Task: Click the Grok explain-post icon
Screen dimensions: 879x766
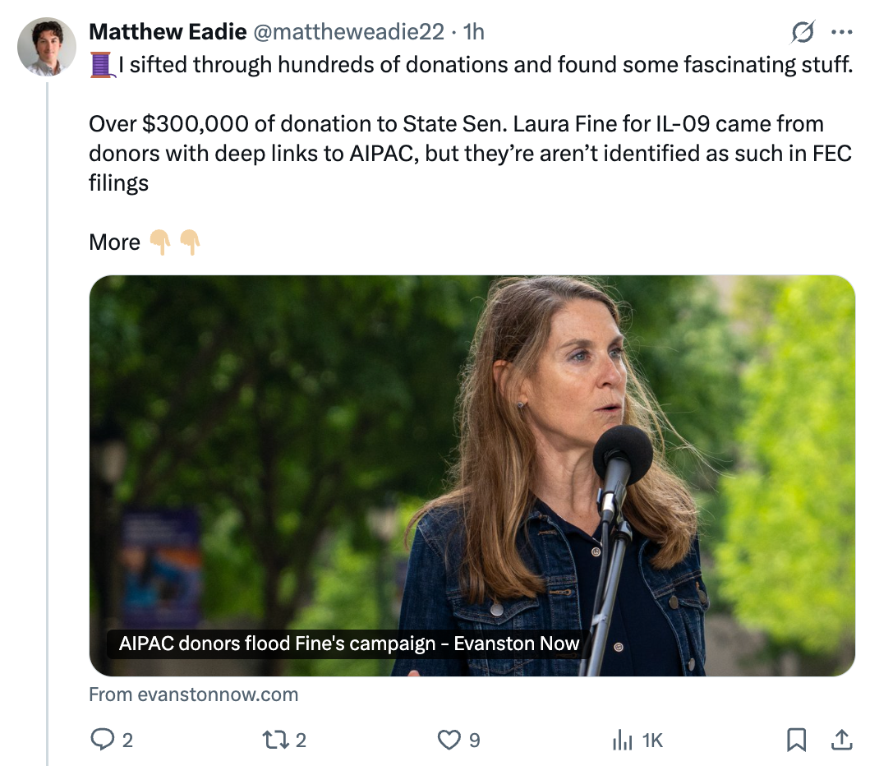Action: pyautogui.click(x=803, y=32)
